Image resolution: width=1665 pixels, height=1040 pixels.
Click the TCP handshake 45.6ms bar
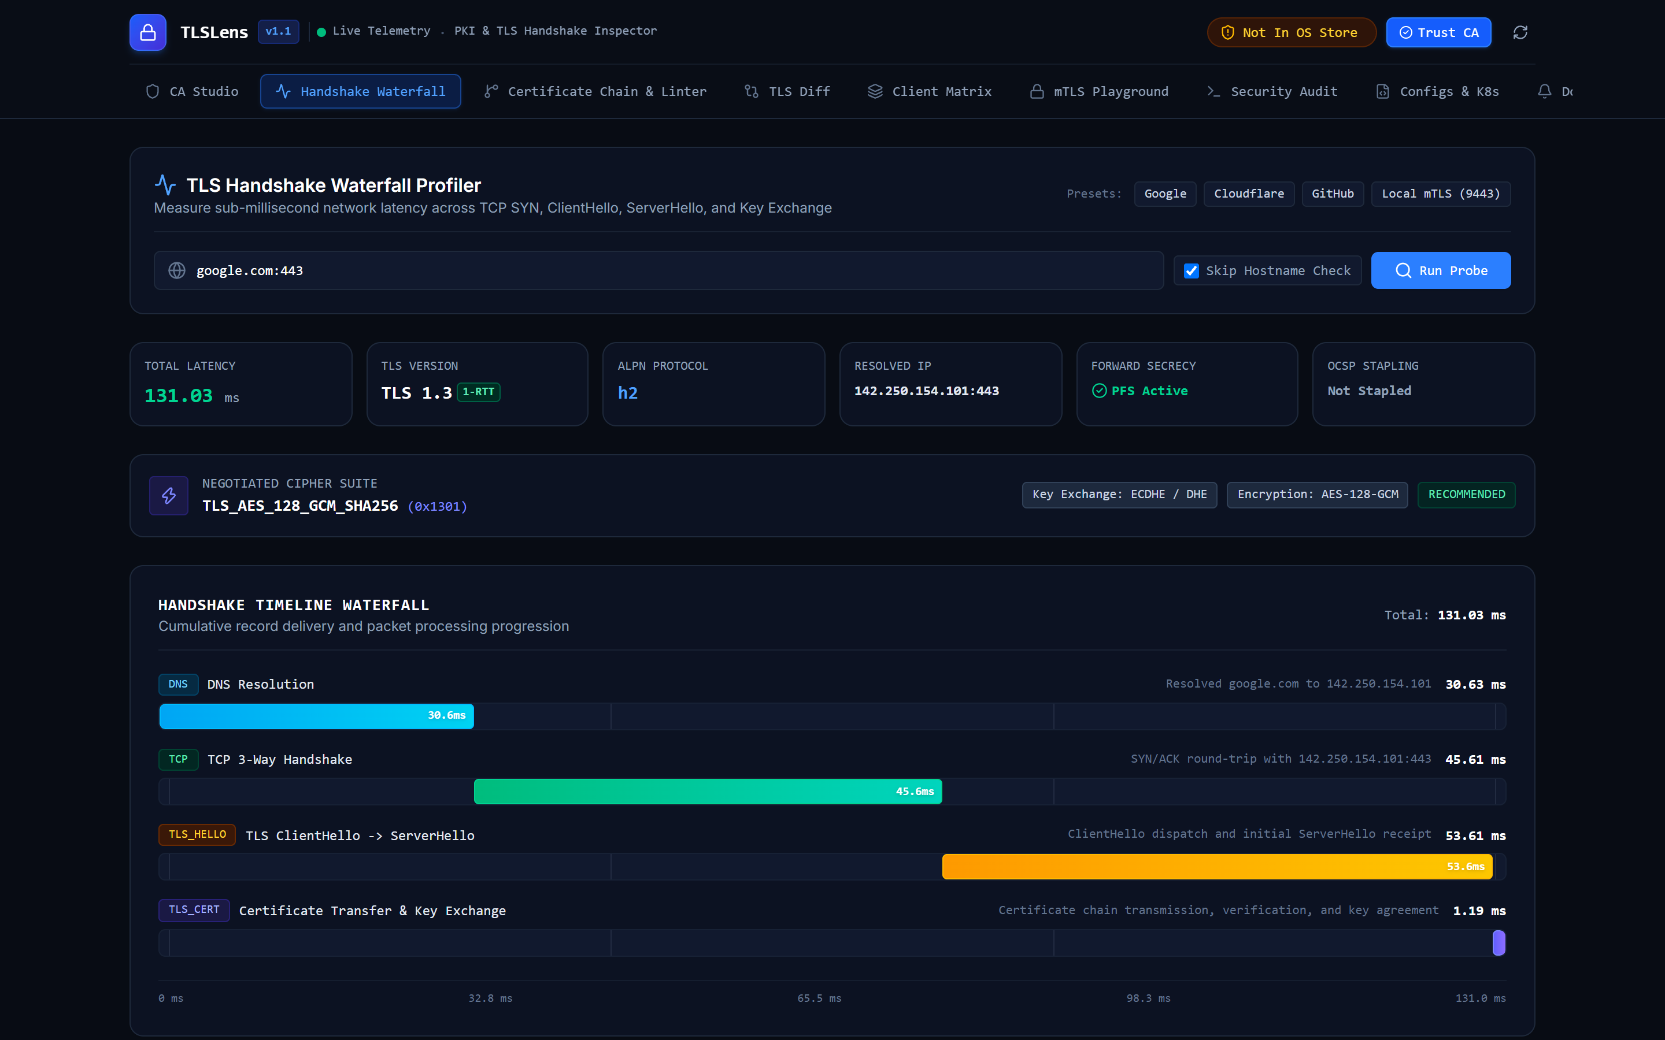point(708,792)
